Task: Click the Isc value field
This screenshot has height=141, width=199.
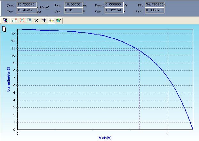Action: coord(26,11)
